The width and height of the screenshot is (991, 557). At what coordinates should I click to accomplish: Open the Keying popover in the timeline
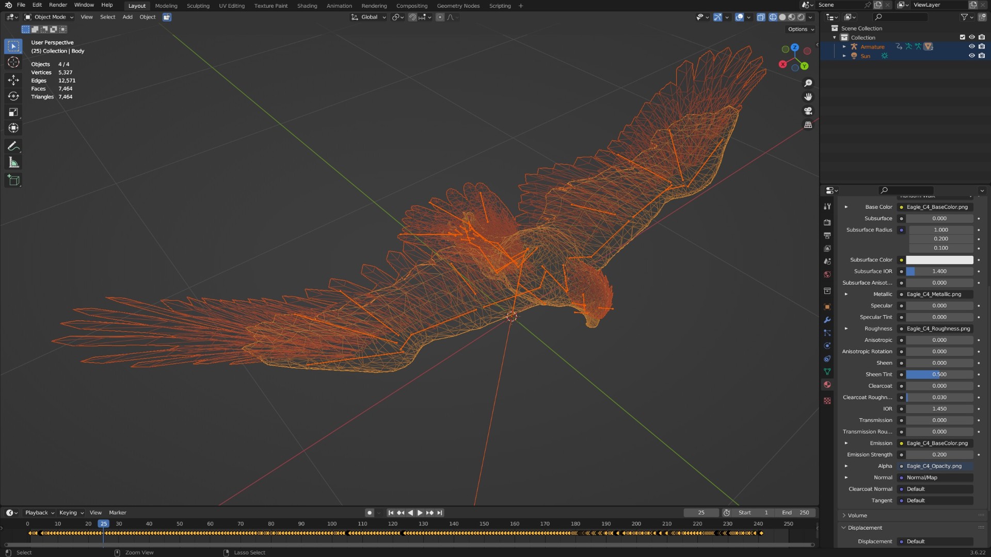(x=71, y=513)
